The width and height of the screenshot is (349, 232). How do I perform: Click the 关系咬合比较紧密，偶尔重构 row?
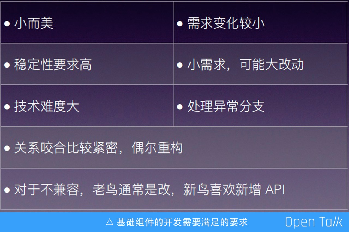tap(174, 147)
